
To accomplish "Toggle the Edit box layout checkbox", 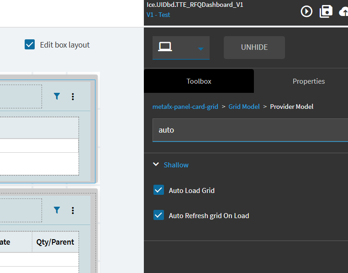I will (30, 44).
